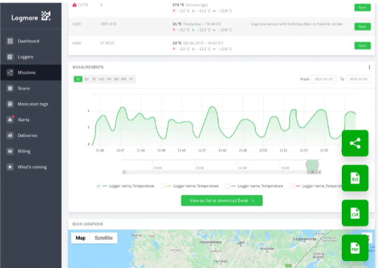Open the Measurements three-dot options menu

(x=369, y=67)
